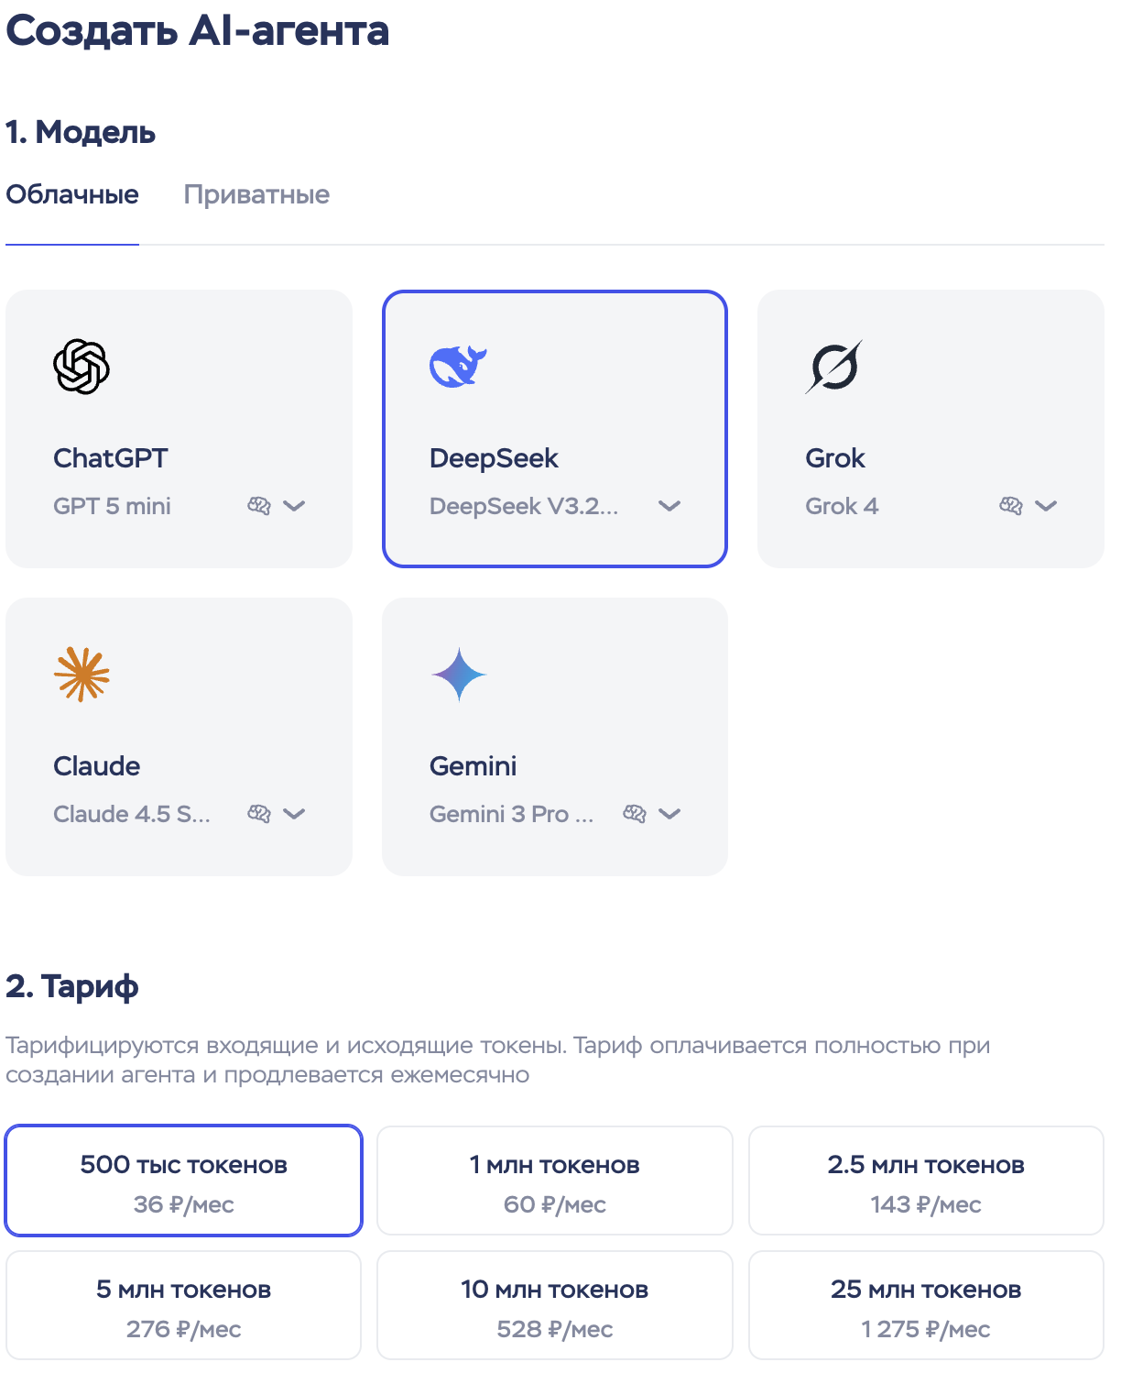Image resolution: width=1121 pixels, height=1384 pixels.
Task: Click the brain icon on Gemini card
Action: (635, 814)
